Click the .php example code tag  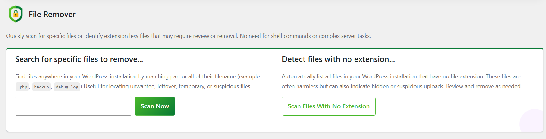pyautogui.click(x=22, y=87)
